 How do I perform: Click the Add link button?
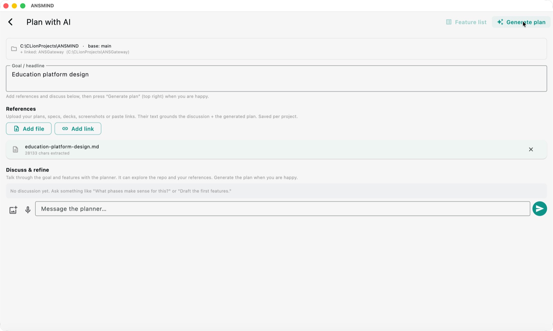point(78,129)
